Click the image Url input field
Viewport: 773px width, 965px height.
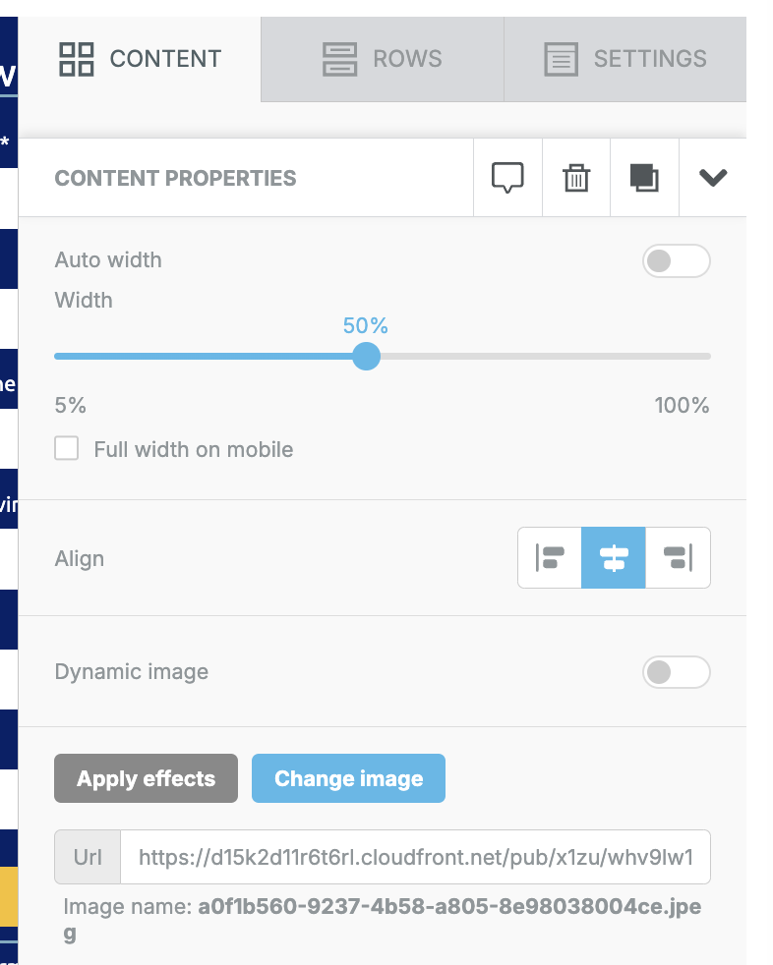[415, 857]
